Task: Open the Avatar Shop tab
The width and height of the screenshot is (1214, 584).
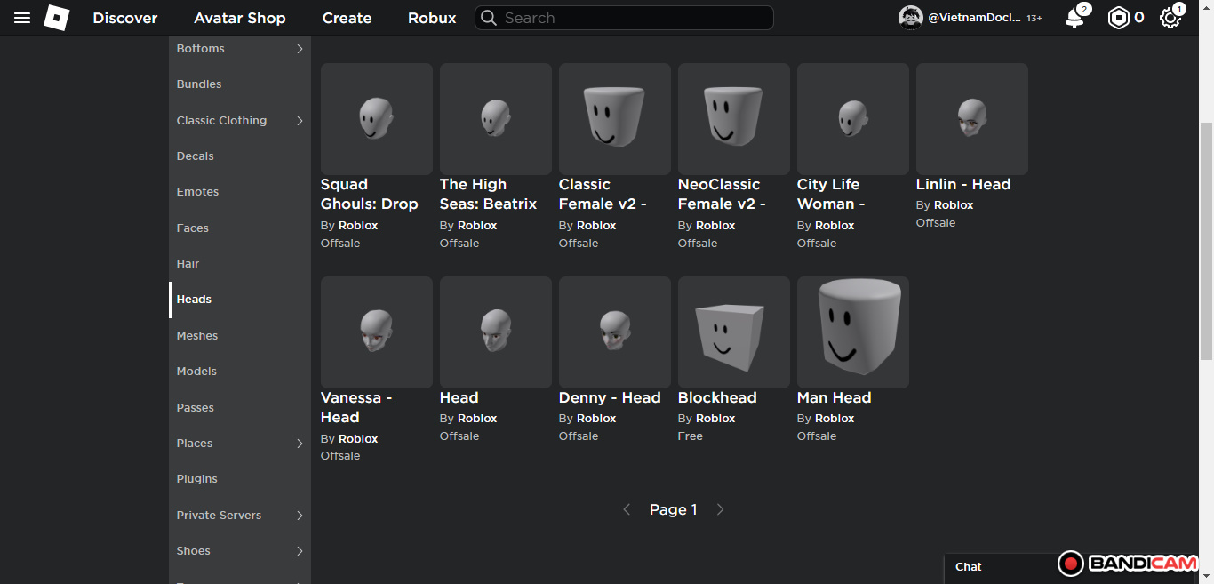Action: [240, 18]
